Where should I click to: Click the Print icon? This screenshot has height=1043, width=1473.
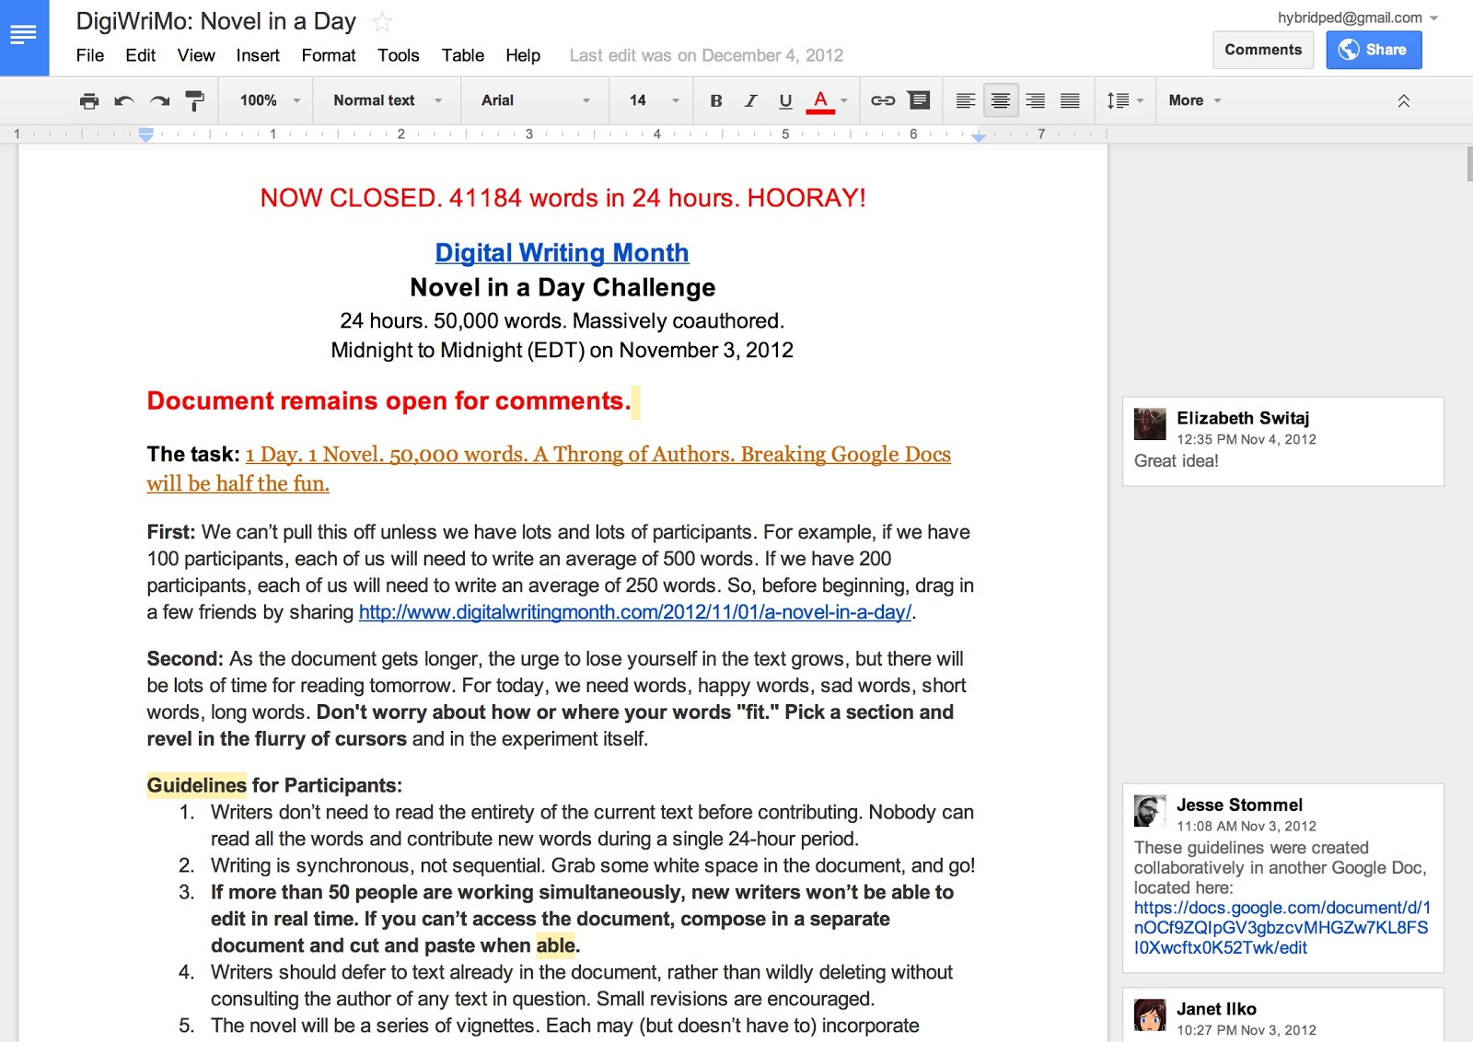(x=89, y=100)
